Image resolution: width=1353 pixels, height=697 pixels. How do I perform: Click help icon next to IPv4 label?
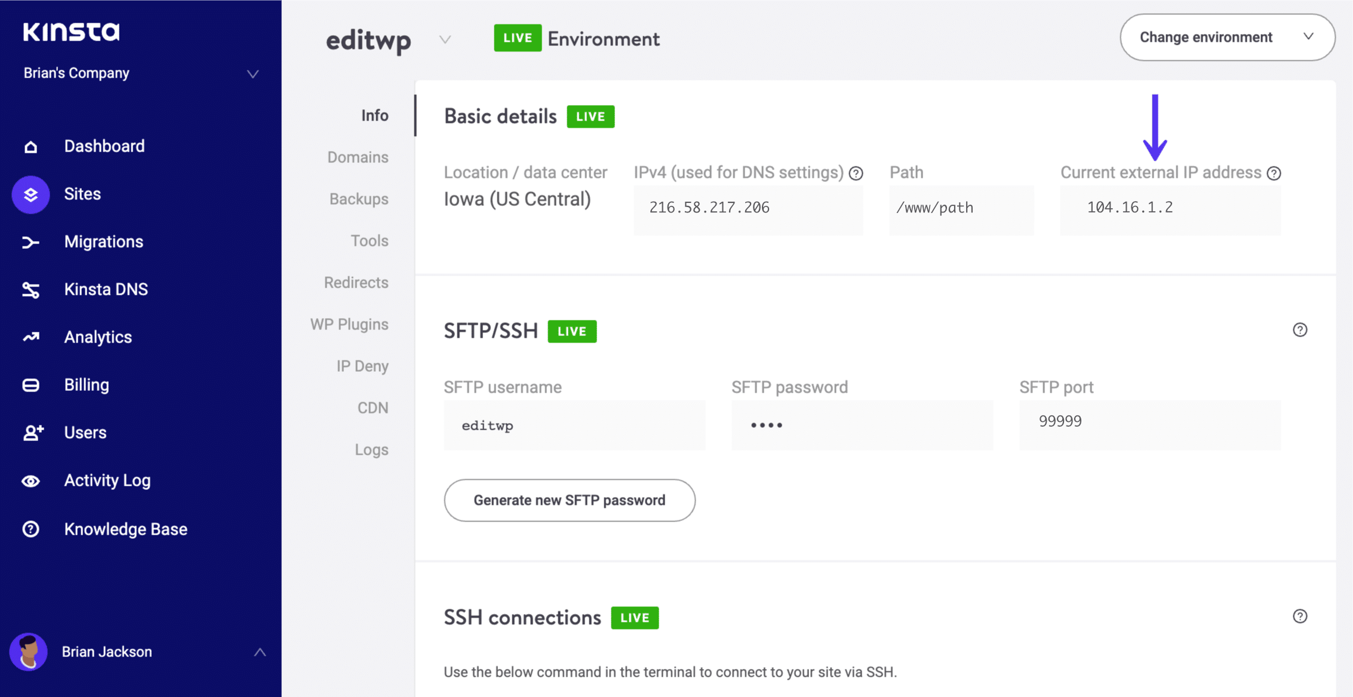[x=856, y=174]
